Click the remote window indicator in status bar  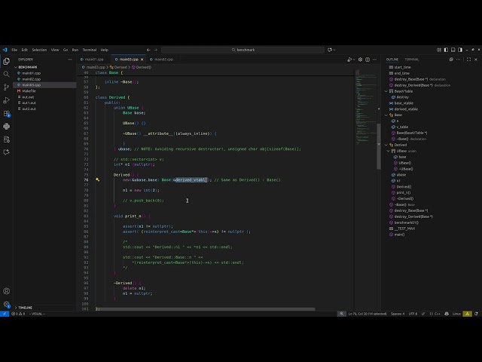click(x=5, y=314)
